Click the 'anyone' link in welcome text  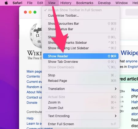[132, 61]
